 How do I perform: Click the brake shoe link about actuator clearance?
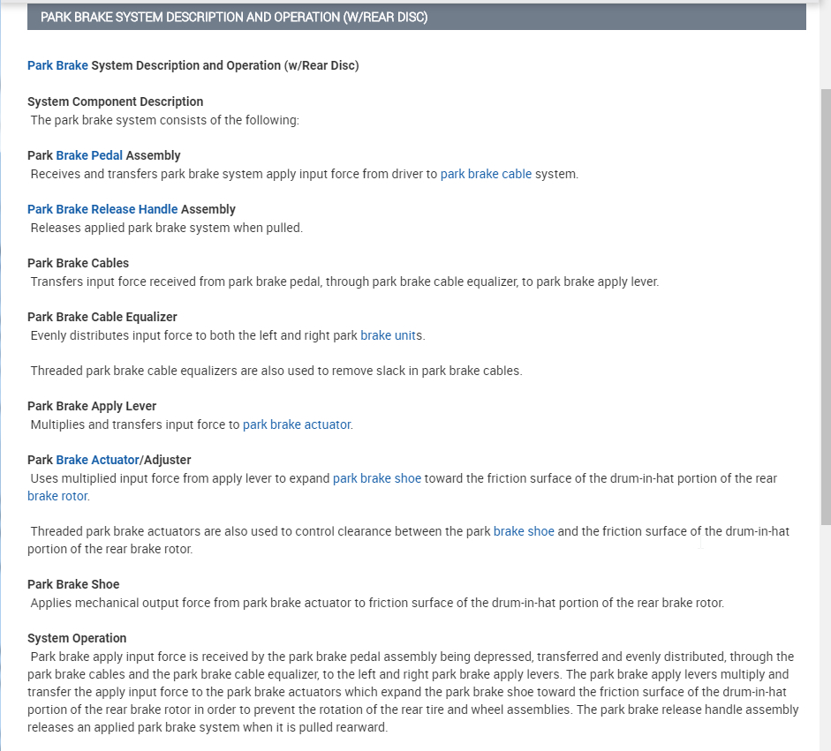[524, 531]
